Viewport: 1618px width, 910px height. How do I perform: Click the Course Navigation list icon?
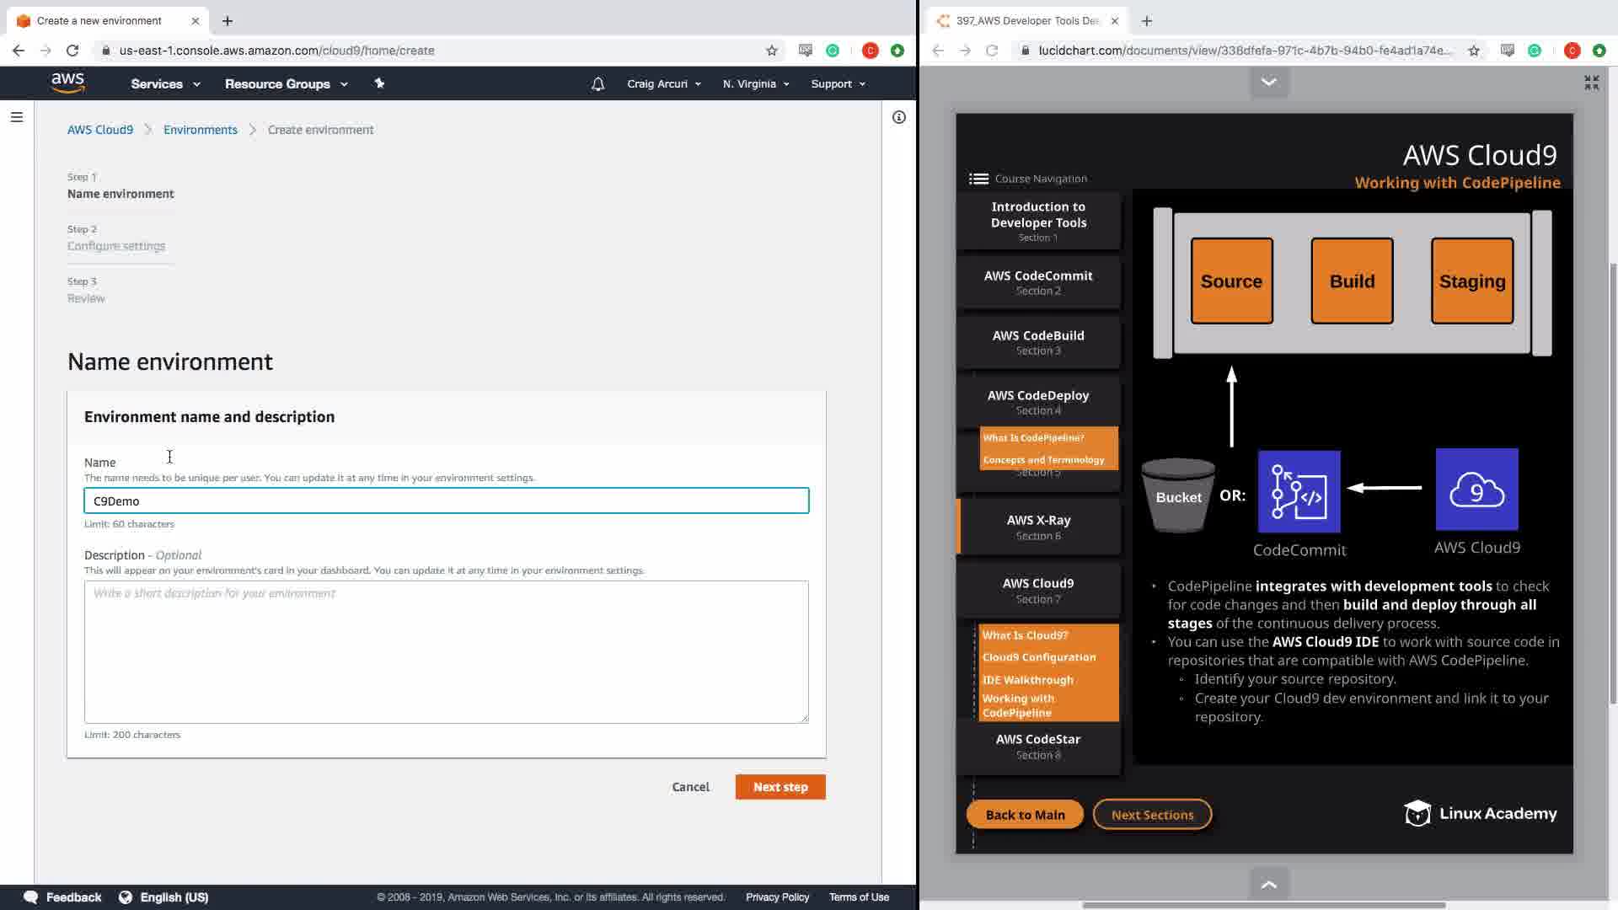[978, 179]
